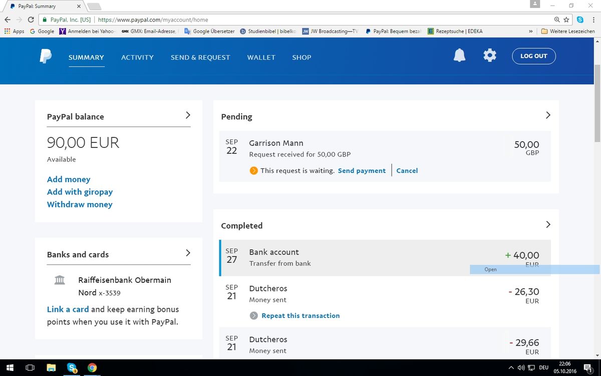601x376 pixels.
Task: Open Skype from the taskbar
Action: (x=72, y=367)
